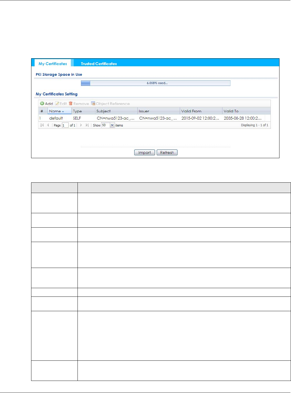Sort by the Valid From column header
The image size is (291, 393).
tap(201, 111)
